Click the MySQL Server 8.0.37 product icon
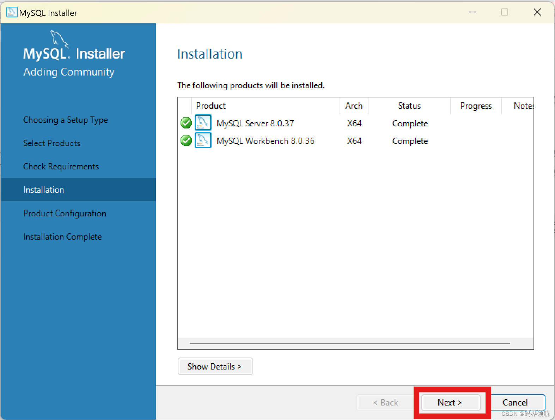The width and height of the screenshot is (555, 420). [x=203, y=122]
